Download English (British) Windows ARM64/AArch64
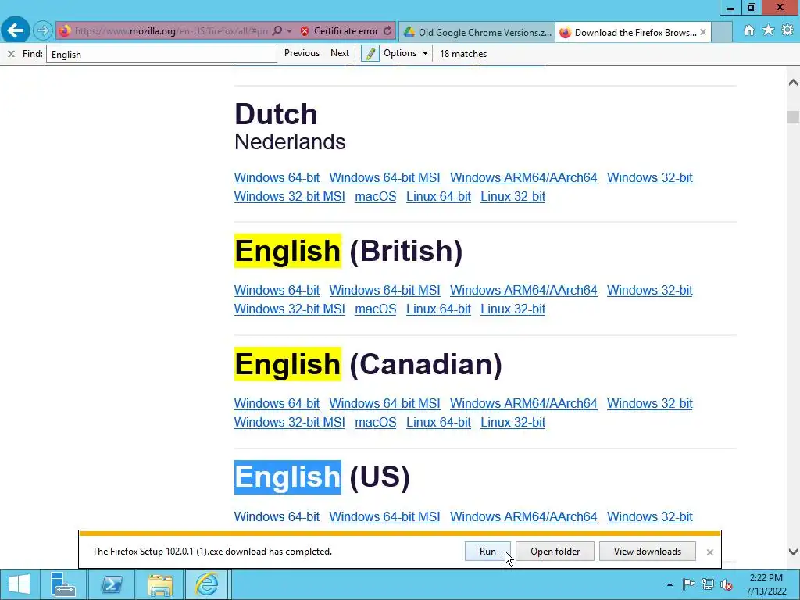Viewport: 800px width, 600px height. [x=523, y=290]
